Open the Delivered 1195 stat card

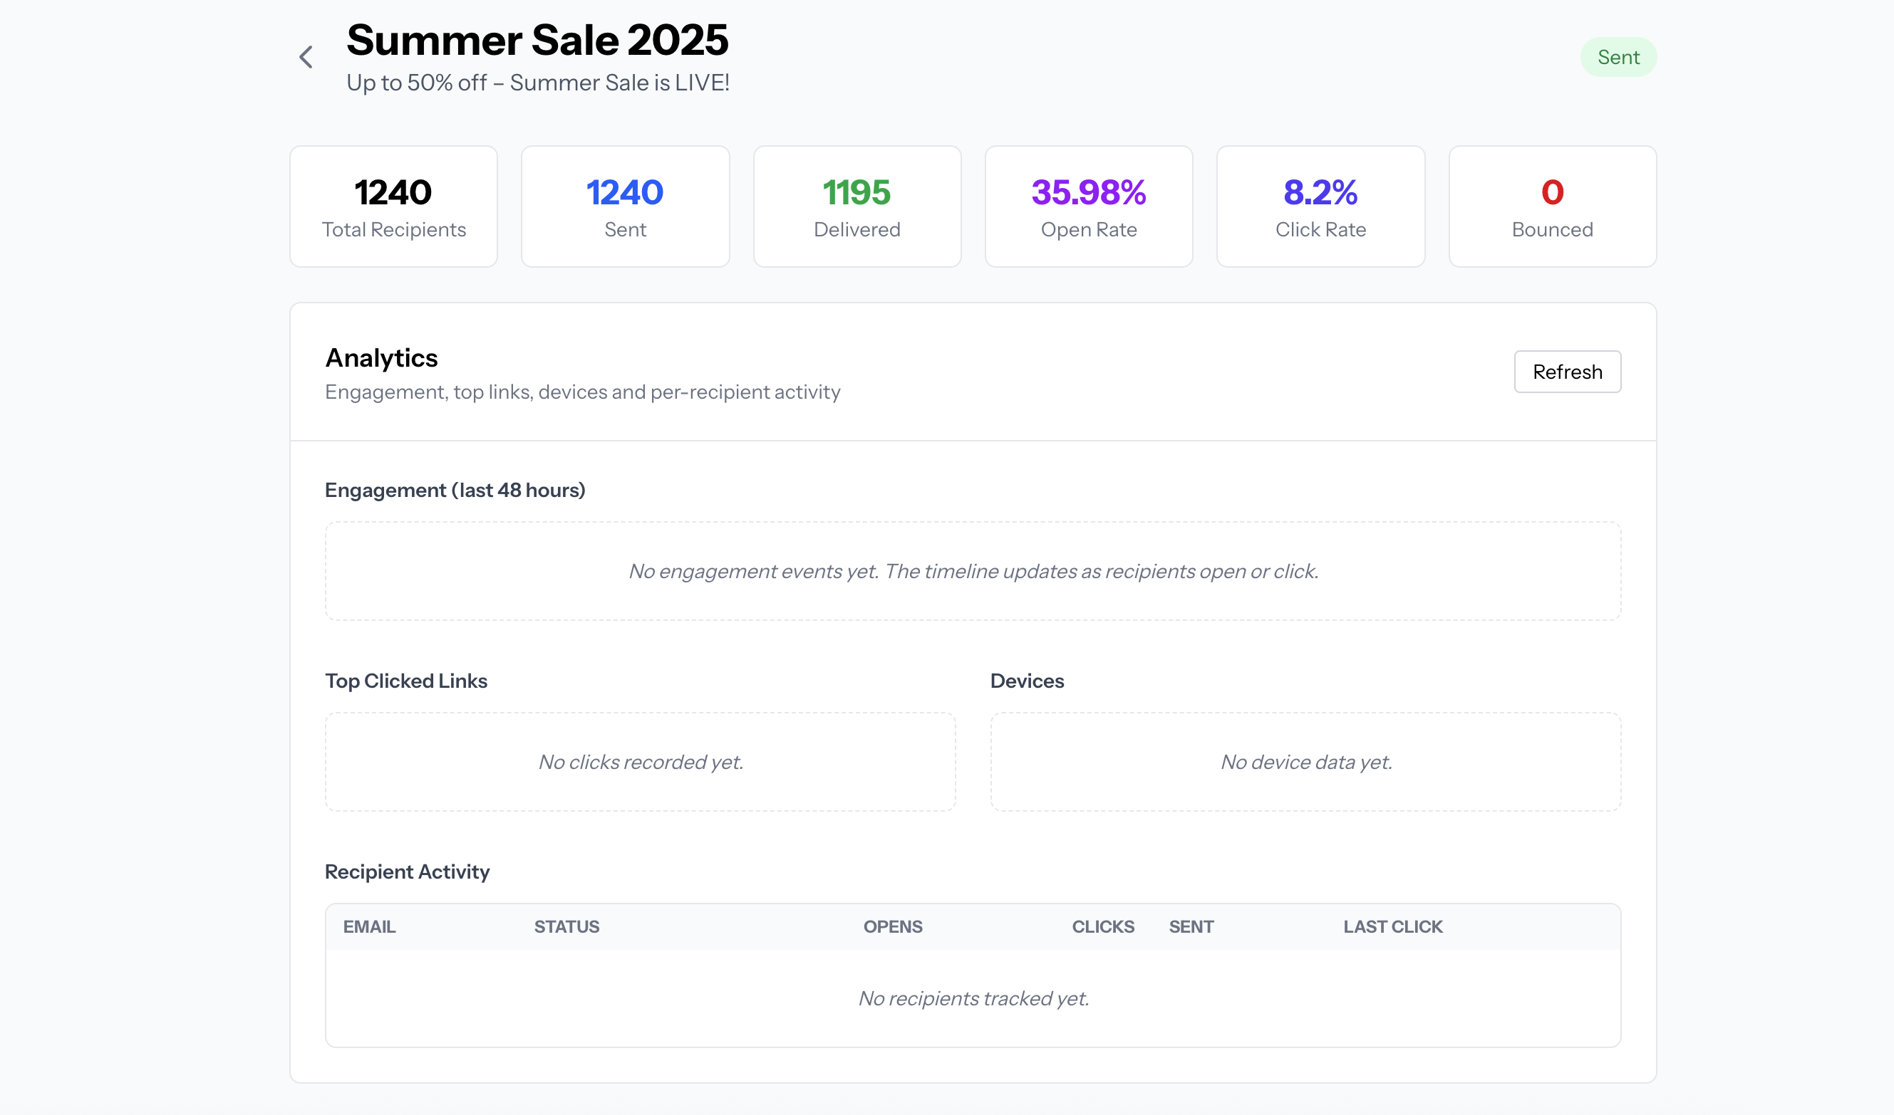857,206
